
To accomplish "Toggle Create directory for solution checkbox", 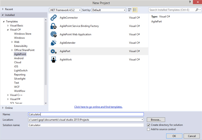I will coord(148,125).
